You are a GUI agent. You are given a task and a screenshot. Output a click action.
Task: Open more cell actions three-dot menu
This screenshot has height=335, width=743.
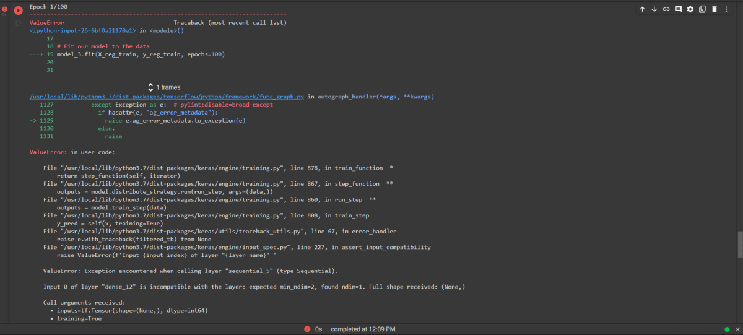726,9
